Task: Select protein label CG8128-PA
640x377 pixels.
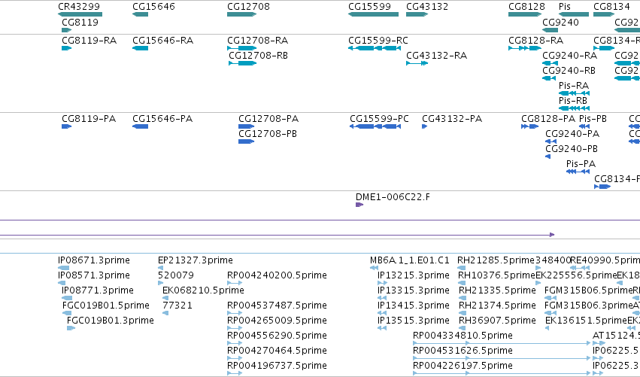Action: [x=548, y=119]
